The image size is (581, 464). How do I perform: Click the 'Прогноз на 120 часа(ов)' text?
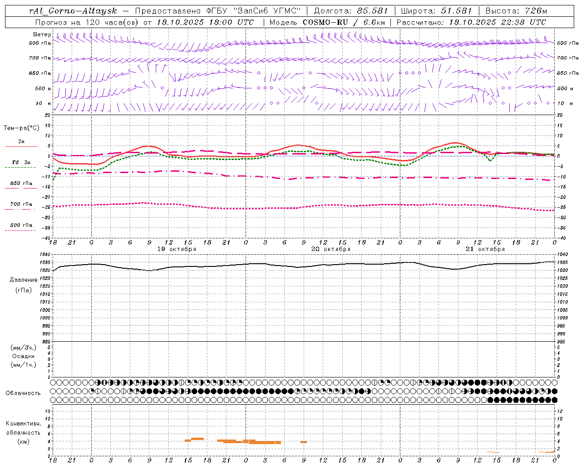point(87,22)
